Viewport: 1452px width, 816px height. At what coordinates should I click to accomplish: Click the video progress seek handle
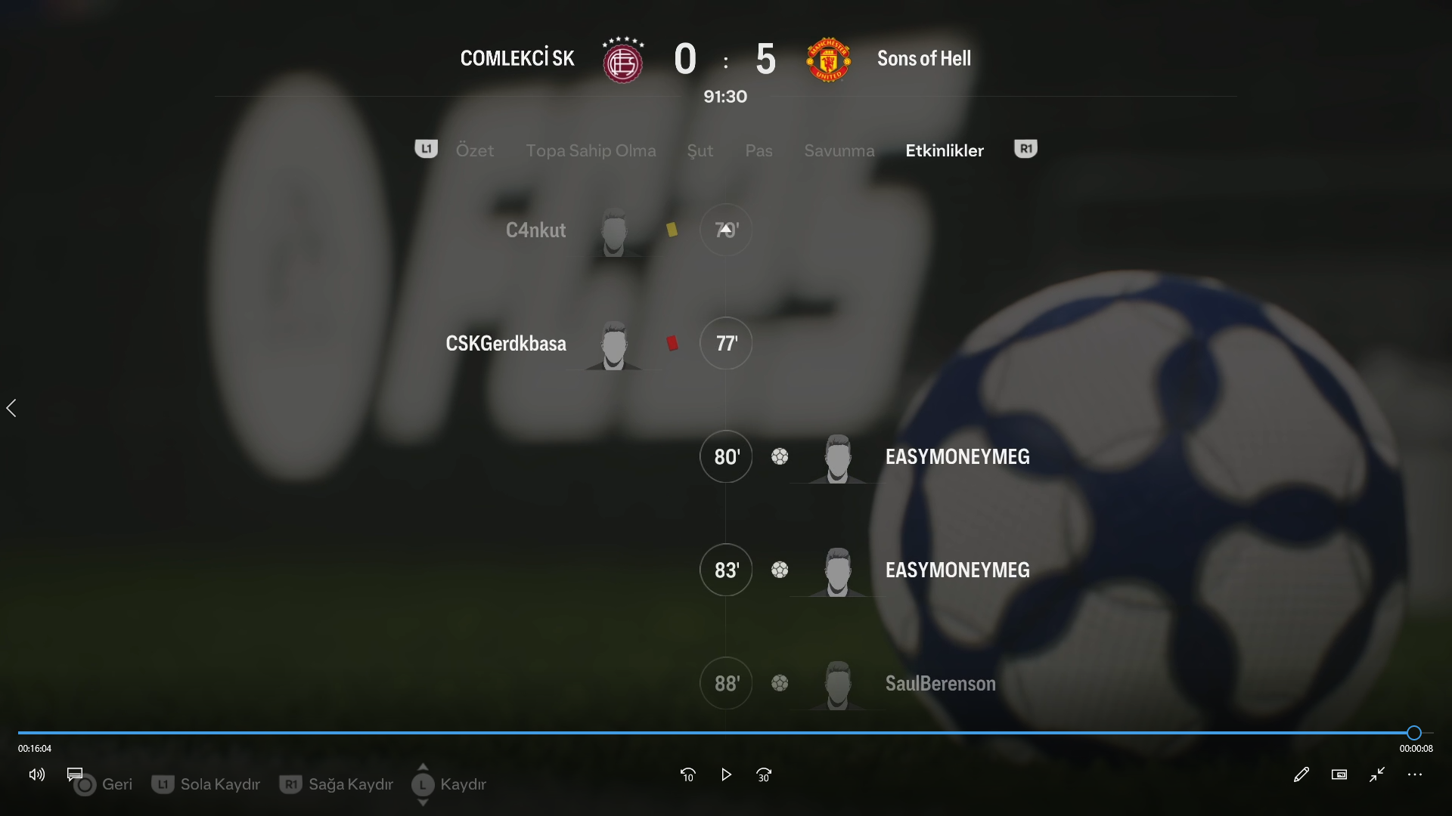click(1414, 732)
